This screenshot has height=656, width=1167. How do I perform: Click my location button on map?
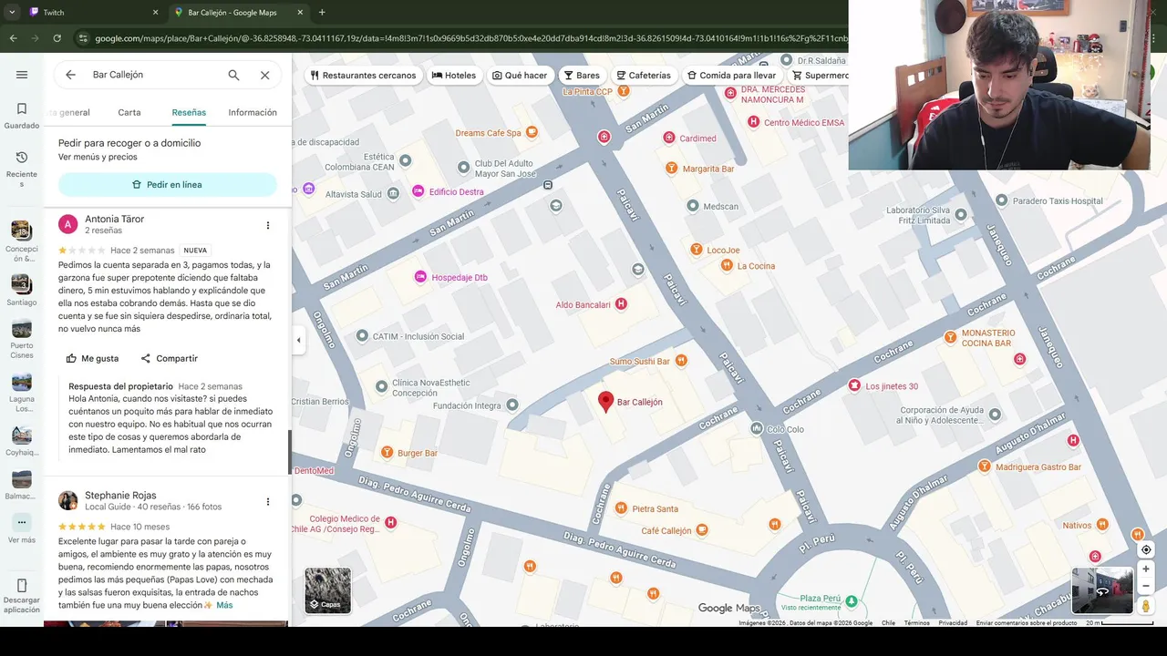pyautogui.click(x=1146, y=549)
